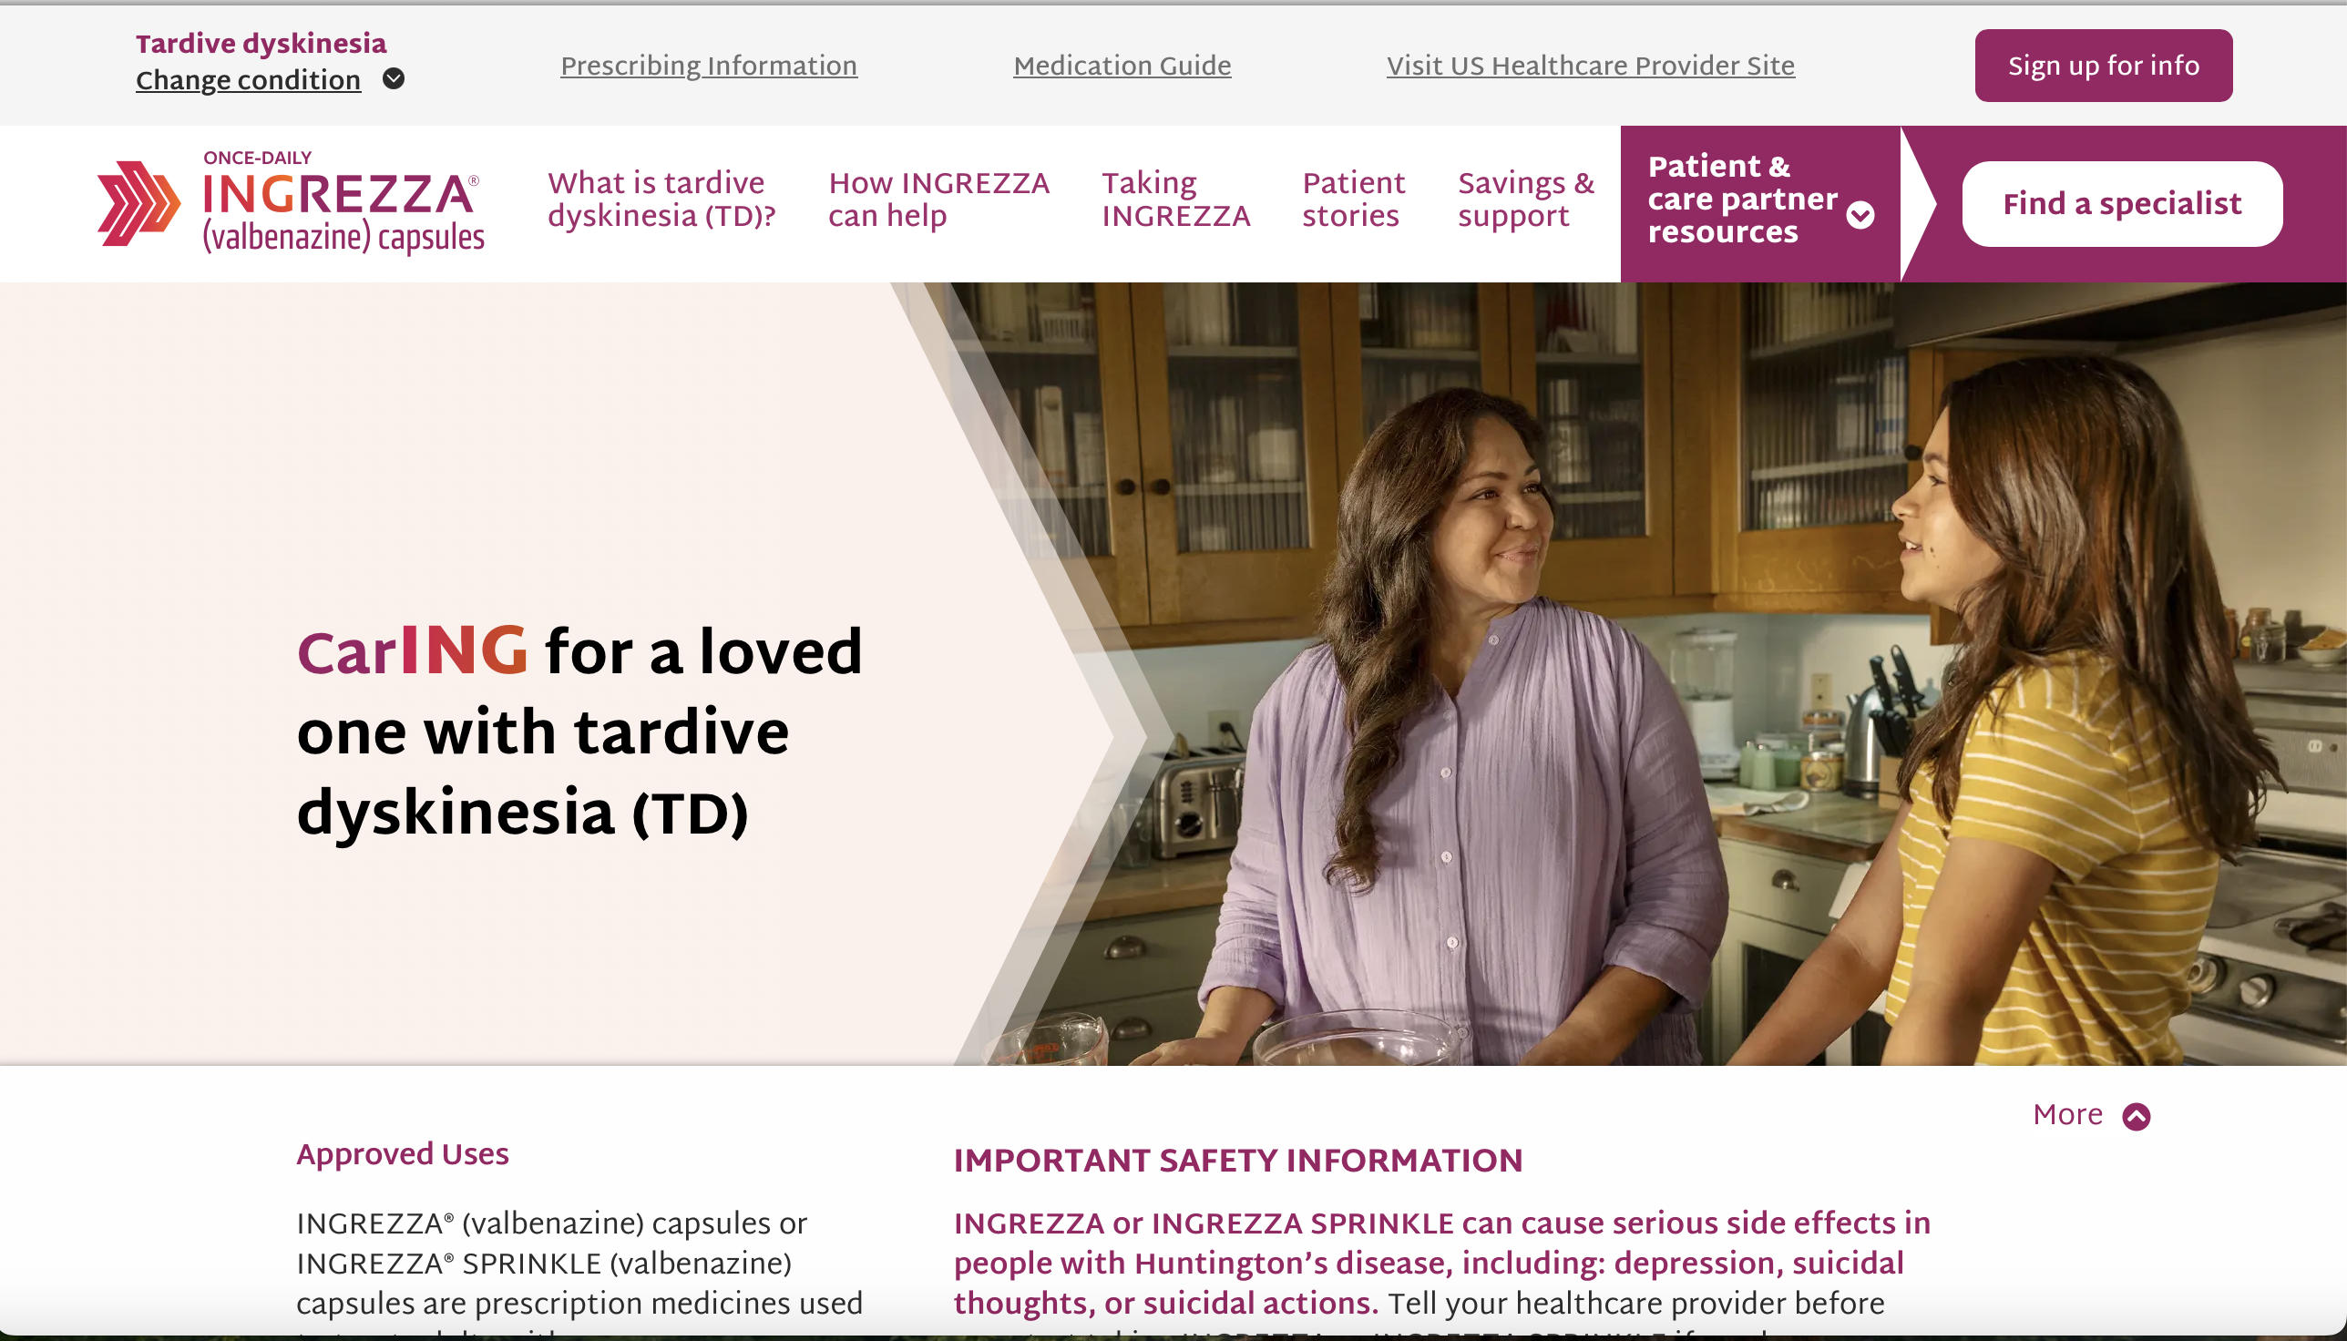The image size is (2347, 1341).
Task: Open What is tardive dyskinesia (TD)? menu
Action: click(661, 199)
